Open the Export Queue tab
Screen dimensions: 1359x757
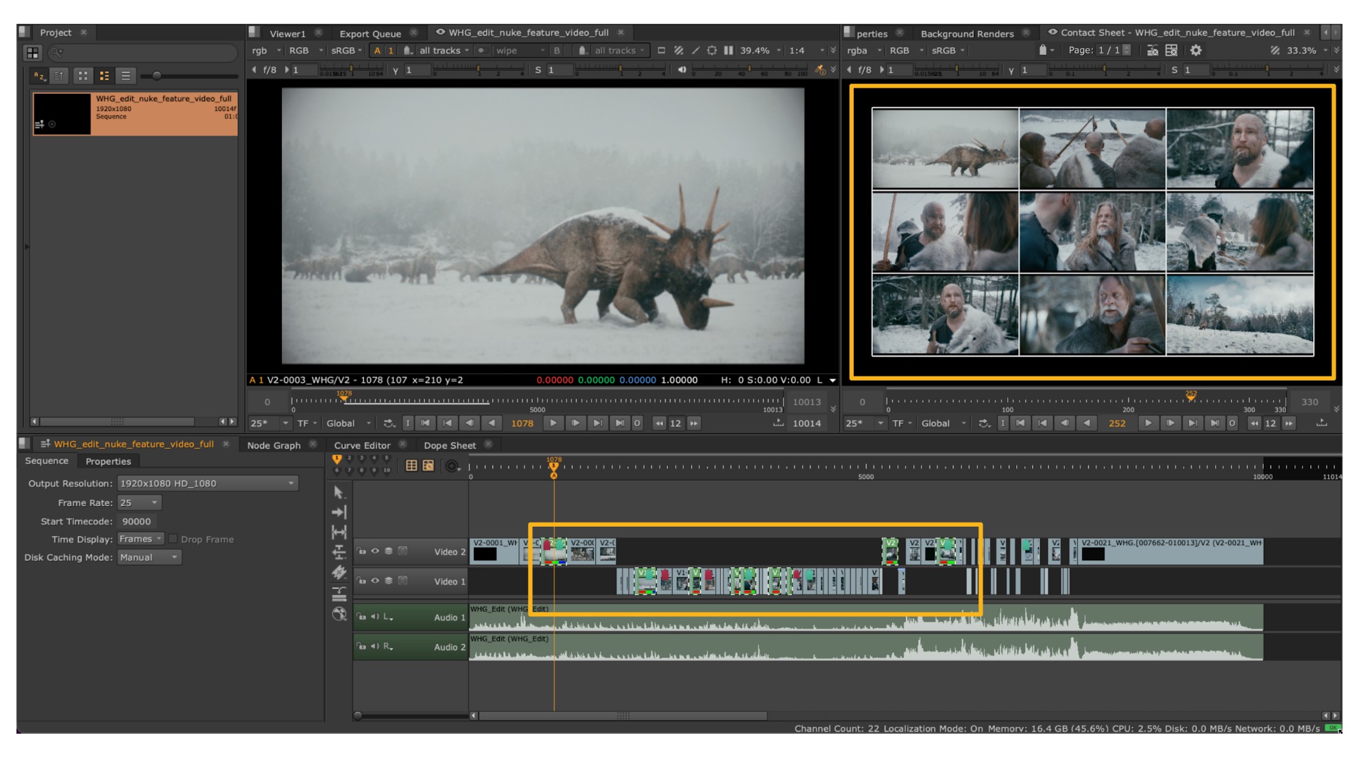tap(370, 33)
